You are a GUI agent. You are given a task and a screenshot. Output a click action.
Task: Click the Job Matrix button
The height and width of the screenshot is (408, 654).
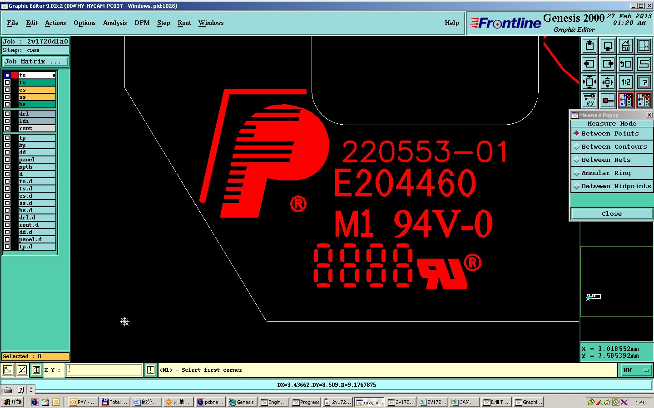(35, 62)
